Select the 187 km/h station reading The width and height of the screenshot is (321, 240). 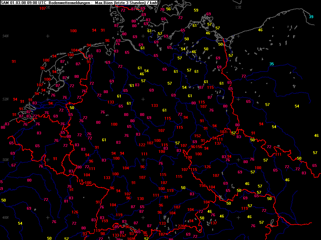click(162, 234)
